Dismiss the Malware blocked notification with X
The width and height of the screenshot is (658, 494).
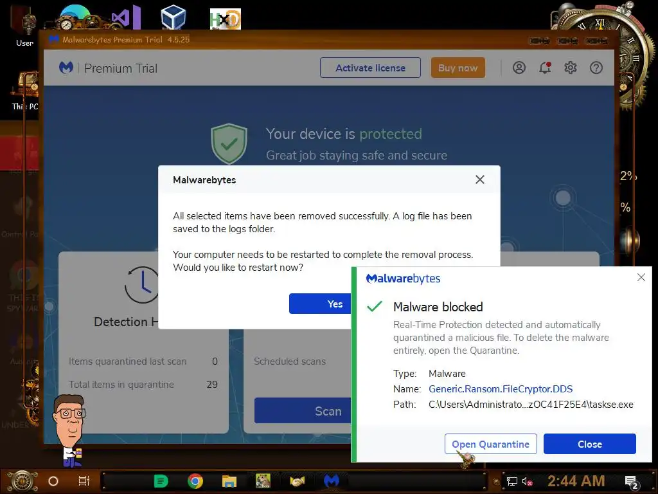(641, 277)
